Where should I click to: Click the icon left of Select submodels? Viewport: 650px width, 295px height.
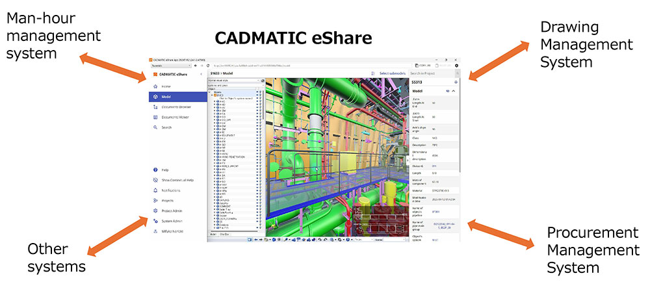pos(372,73)
